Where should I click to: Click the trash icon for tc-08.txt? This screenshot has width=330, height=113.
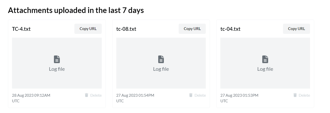[191, 95]
